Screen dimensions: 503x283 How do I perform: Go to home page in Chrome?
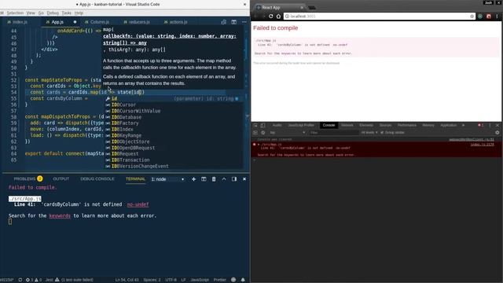[x=278, y=16]
